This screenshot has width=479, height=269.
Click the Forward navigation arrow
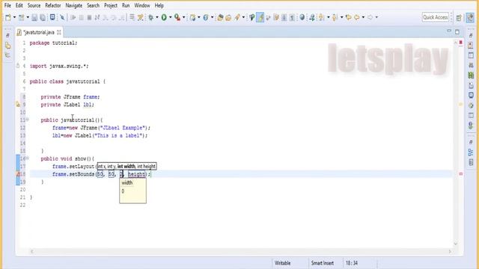pos(370,17)
